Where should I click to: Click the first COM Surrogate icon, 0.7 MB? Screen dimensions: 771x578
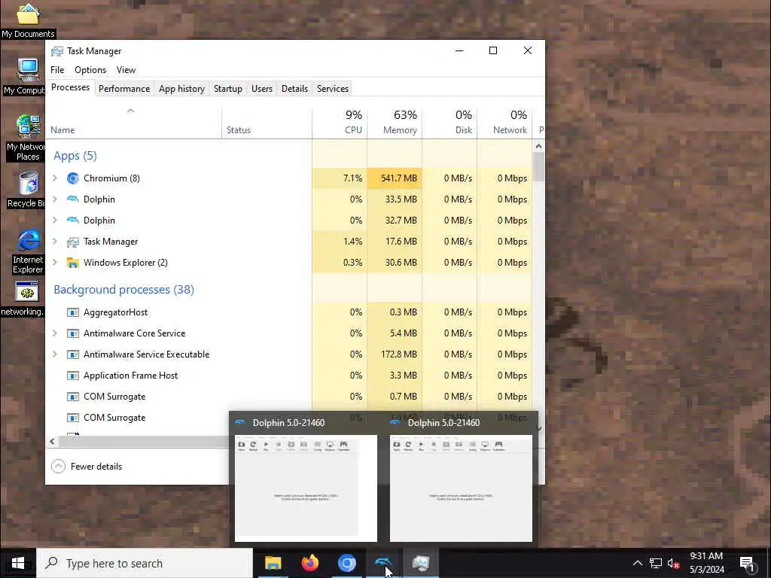coord(73,397)
